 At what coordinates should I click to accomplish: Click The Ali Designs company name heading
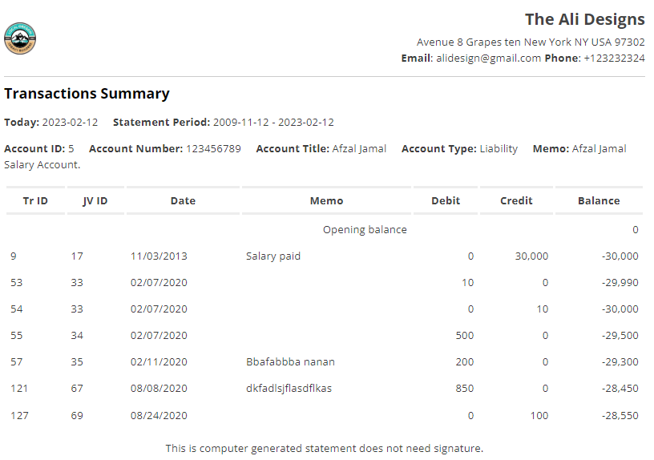click(584, 20)
